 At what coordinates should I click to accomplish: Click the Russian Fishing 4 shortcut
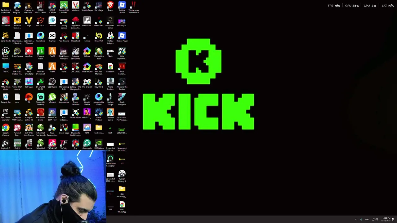[122, 176]
